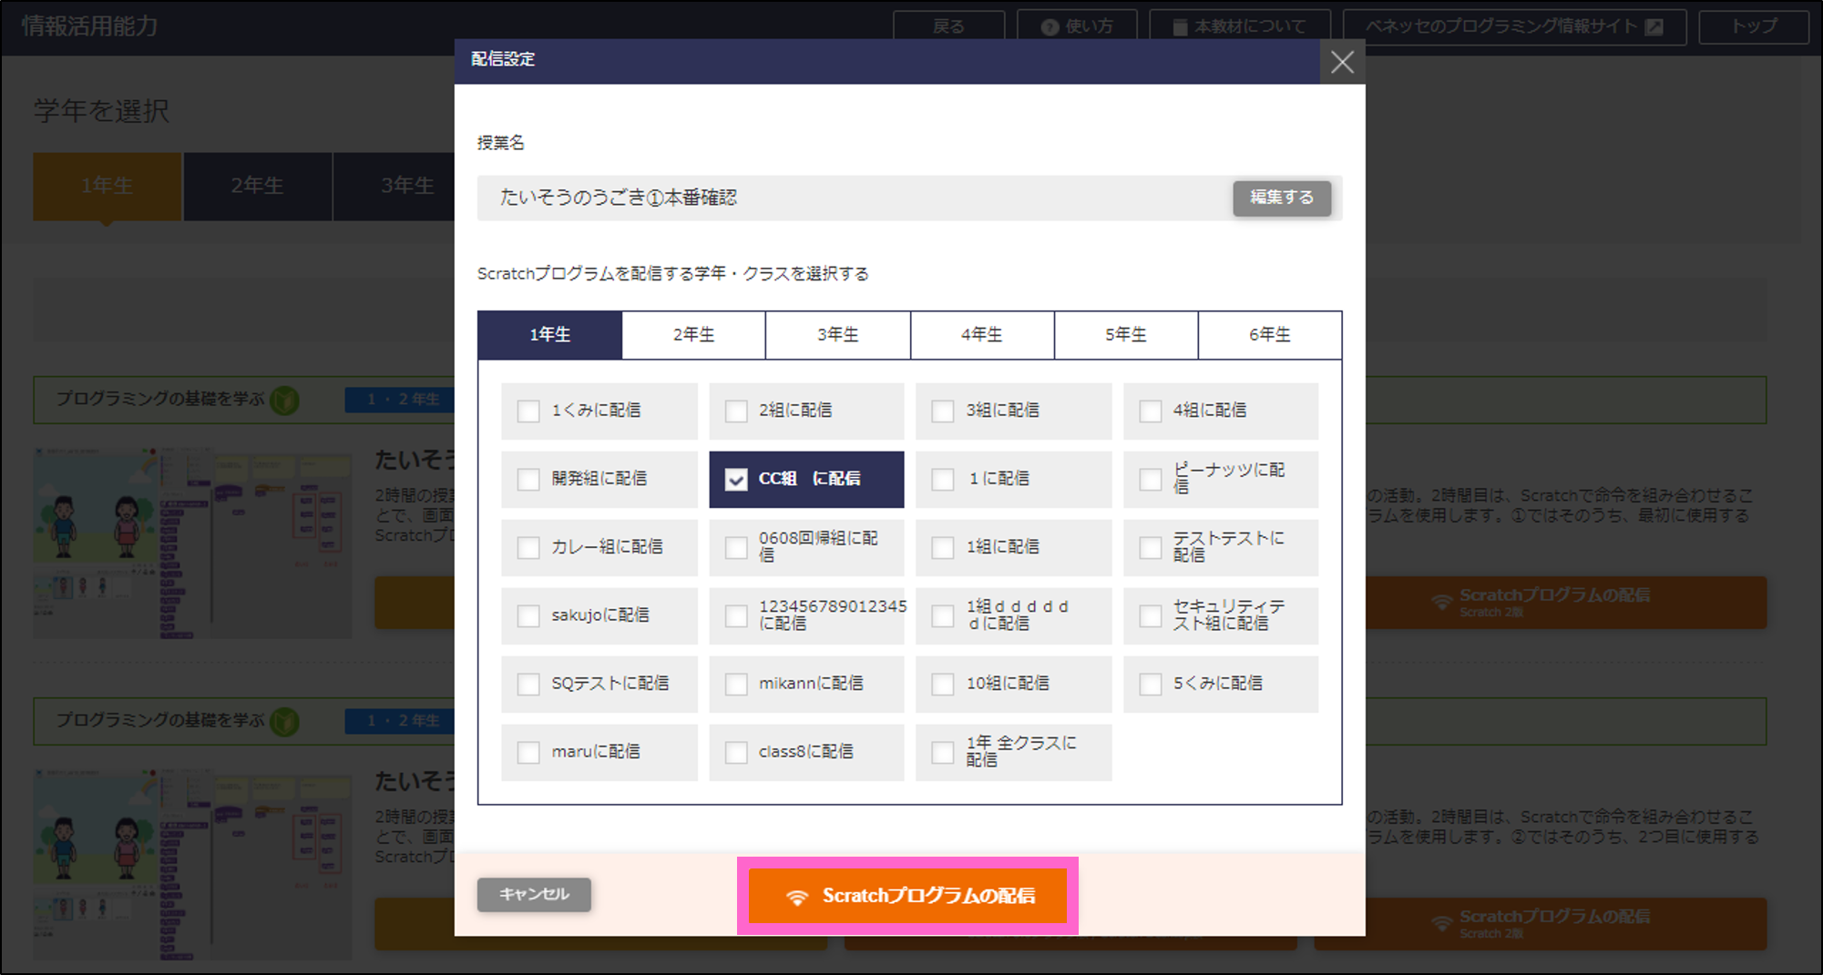Enable the 1くみに配信 checkbox
This screenshot has height=975, width=1823.
coord(528,411)
